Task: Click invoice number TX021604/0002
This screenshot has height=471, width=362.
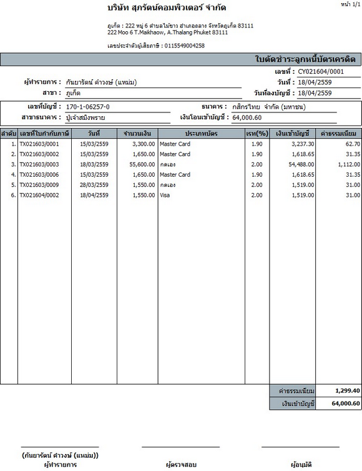Action: [x=39, y=195]
